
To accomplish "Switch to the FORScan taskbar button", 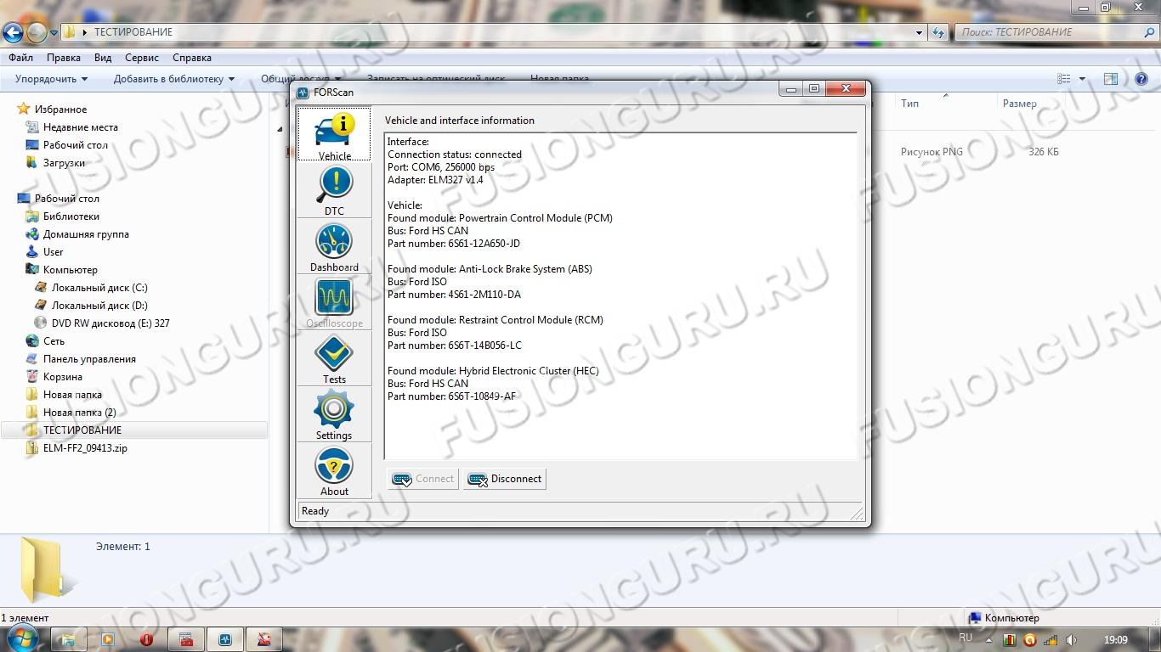I will (x=226, y=639).
